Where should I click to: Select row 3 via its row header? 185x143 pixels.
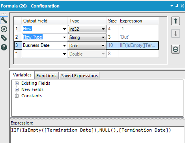17,45
